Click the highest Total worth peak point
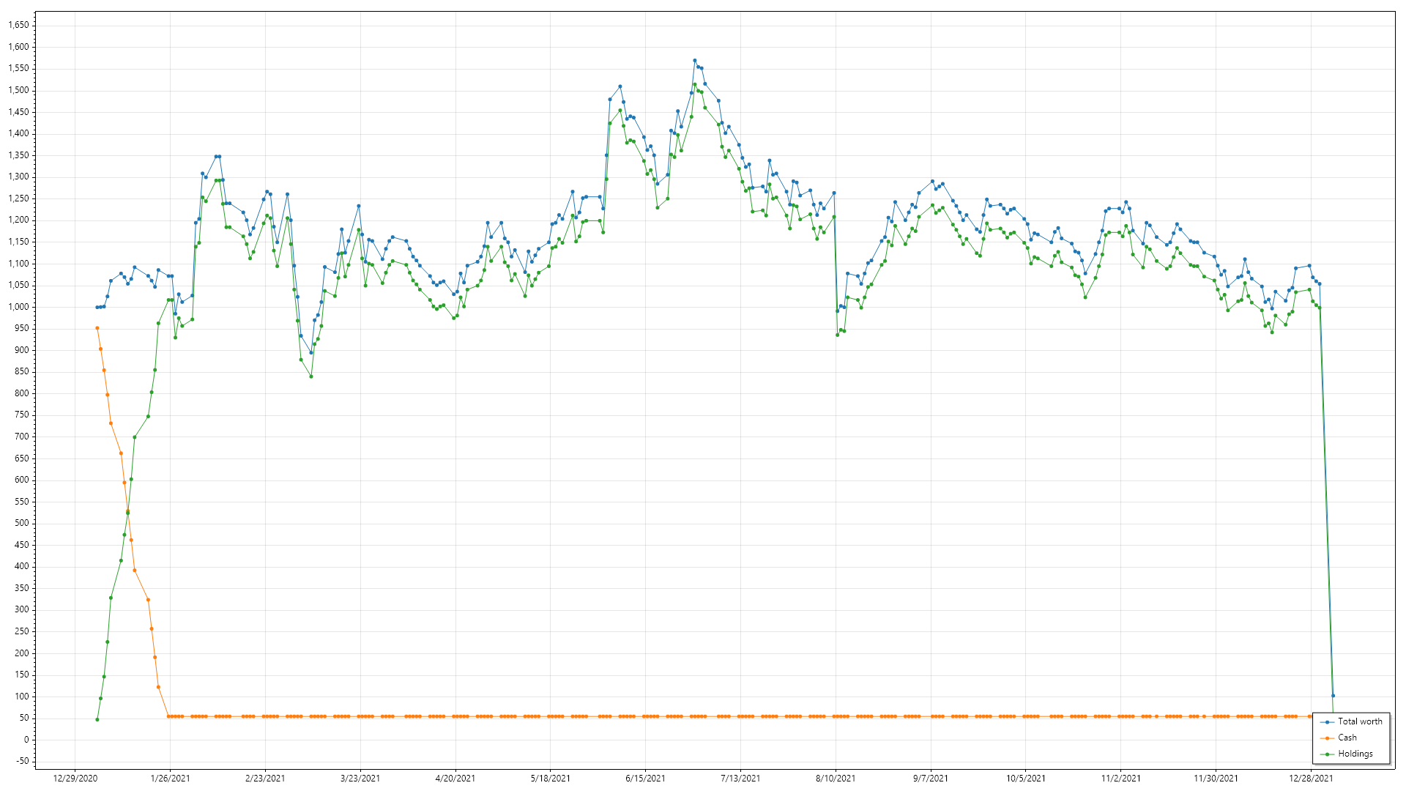Image resolution: width=1406 pixels, height=791 pixels. click(x=694, y=61)
